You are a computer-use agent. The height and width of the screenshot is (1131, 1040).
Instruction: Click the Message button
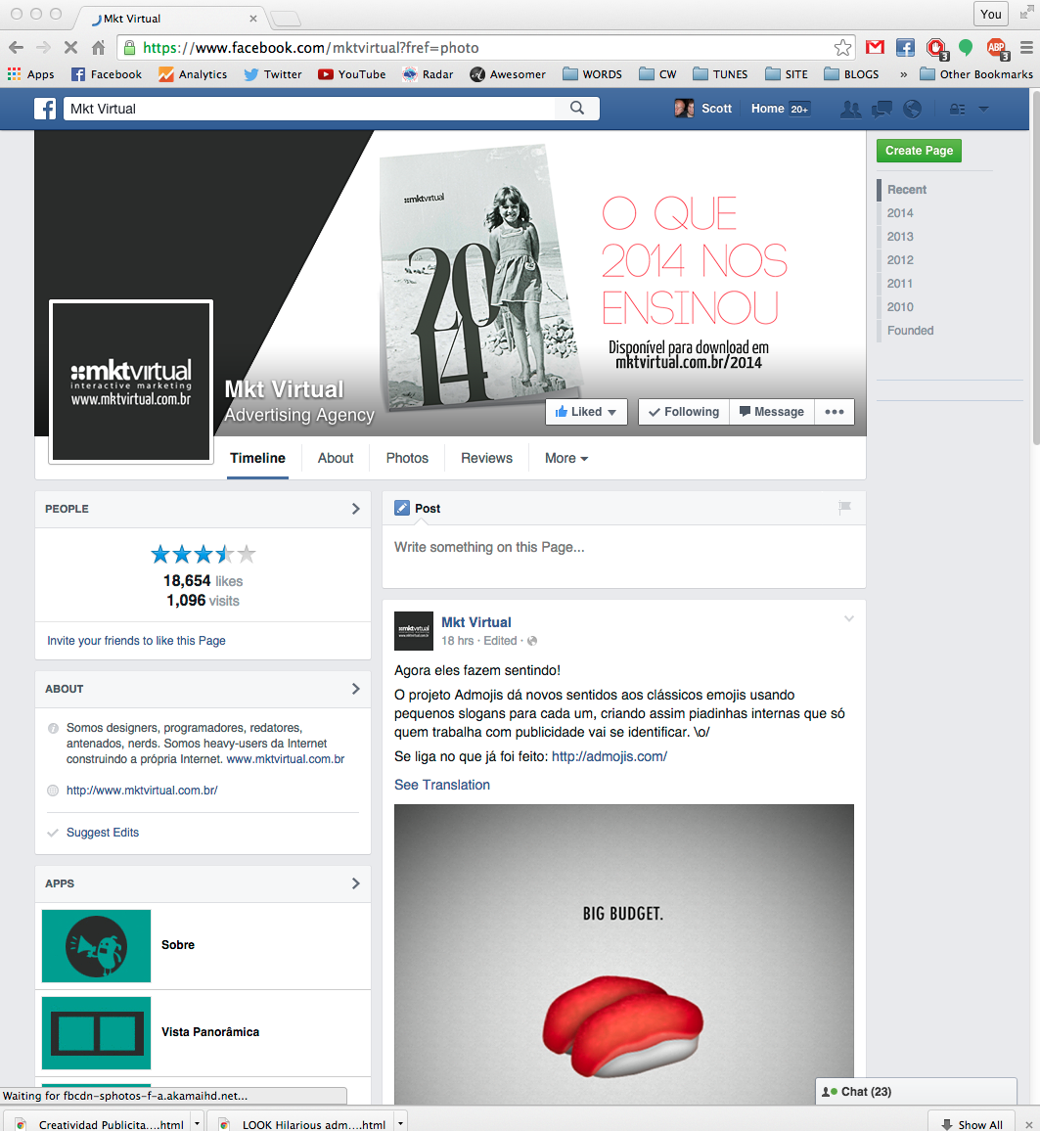point(772,412)
